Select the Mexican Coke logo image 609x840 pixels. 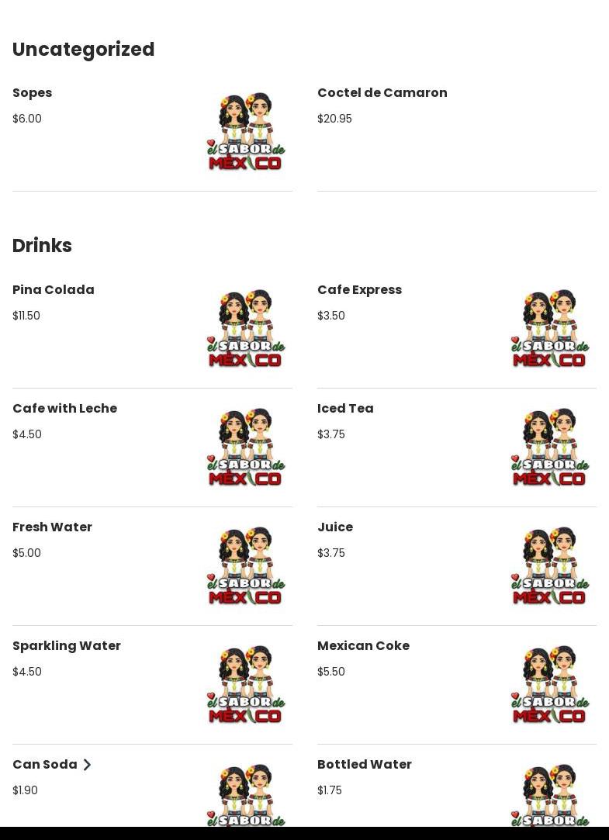[x=550, y=685]
